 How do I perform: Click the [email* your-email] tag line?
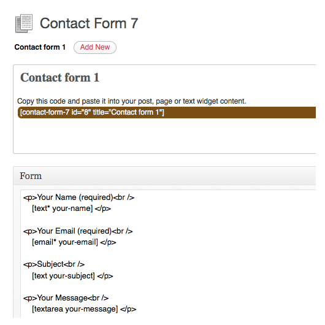point(74,242)
